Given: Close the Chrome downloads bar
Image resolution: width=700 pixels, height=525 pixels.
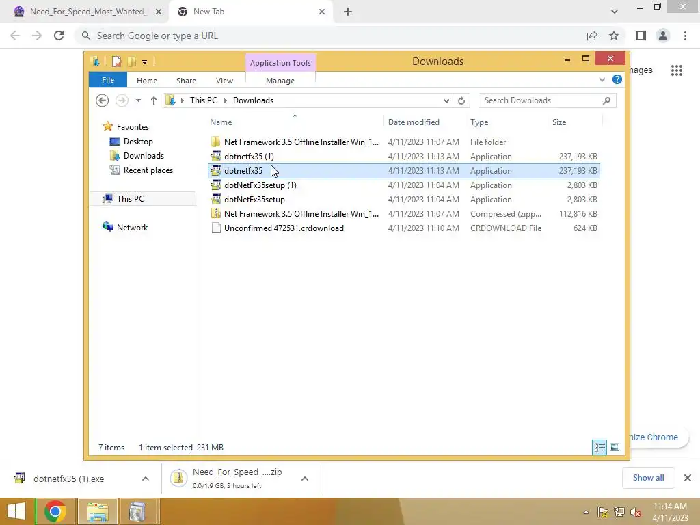Looking at the screenshot, I should (688, 478).
